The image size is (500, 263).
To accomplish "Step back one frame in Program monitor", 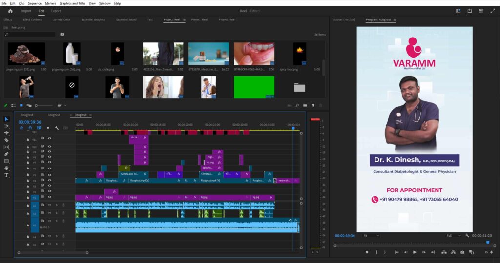I will click(406, 252).
